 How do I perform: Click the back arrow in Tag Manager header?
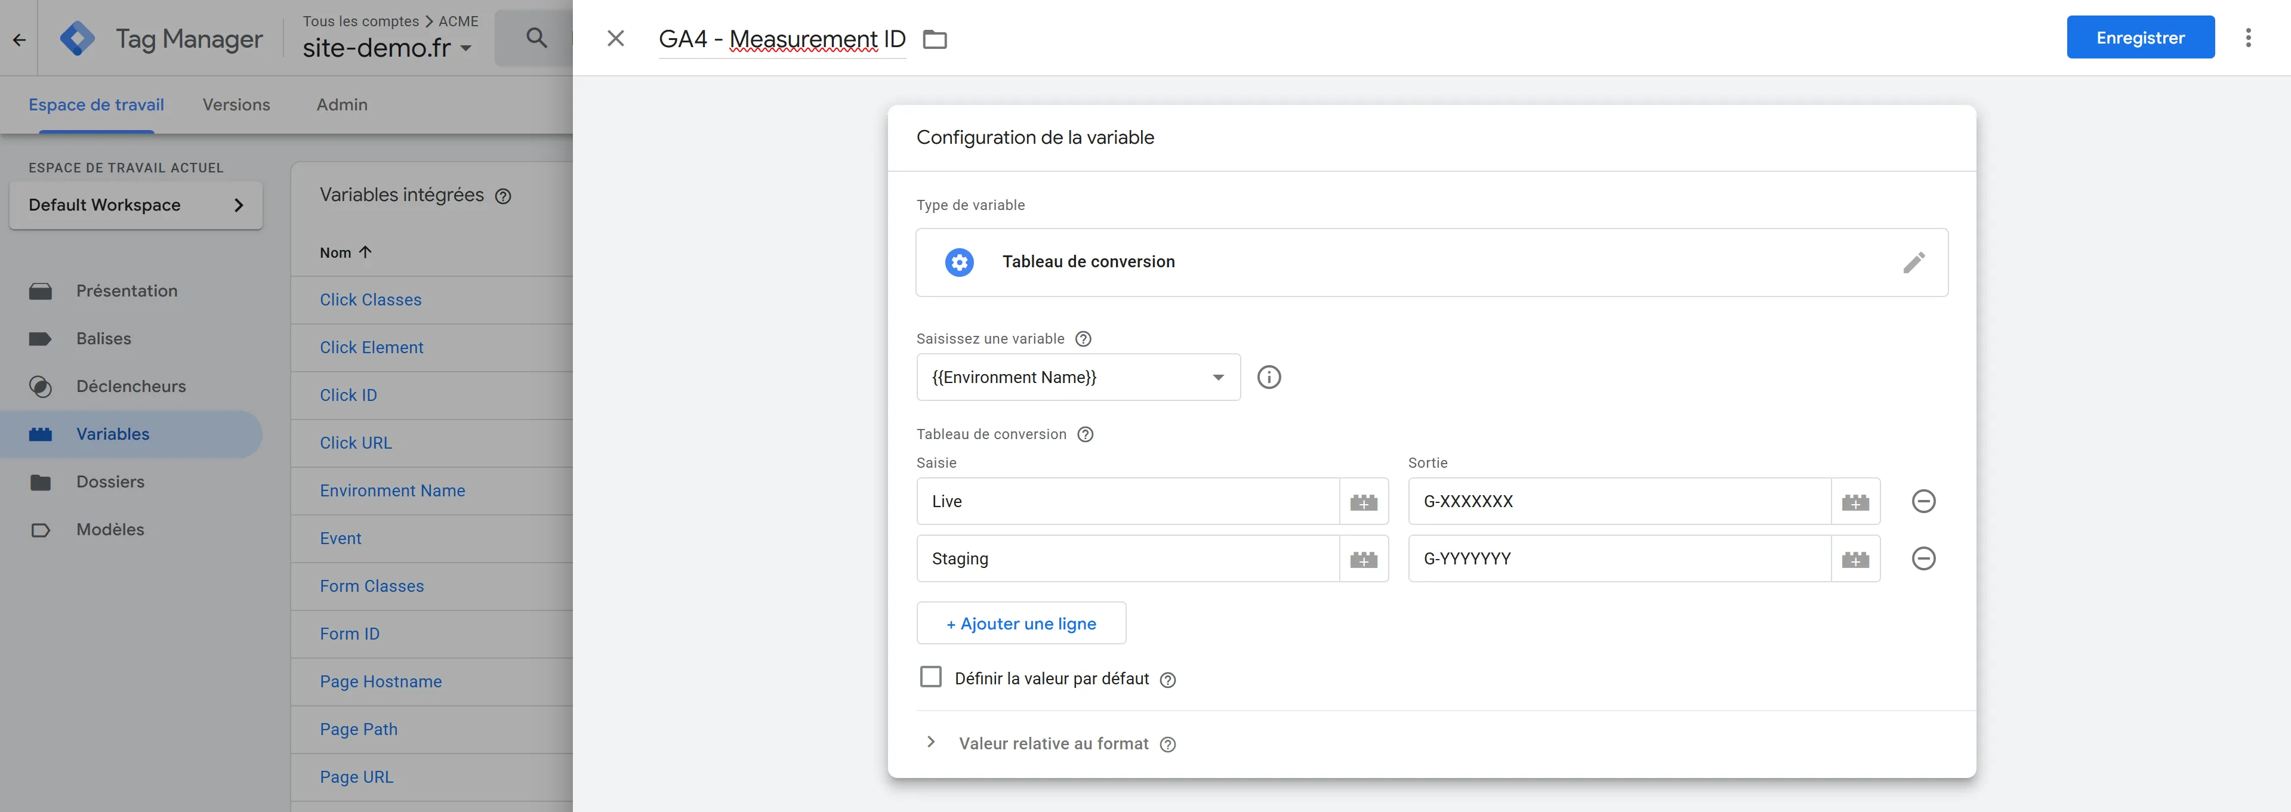[18, 39]
